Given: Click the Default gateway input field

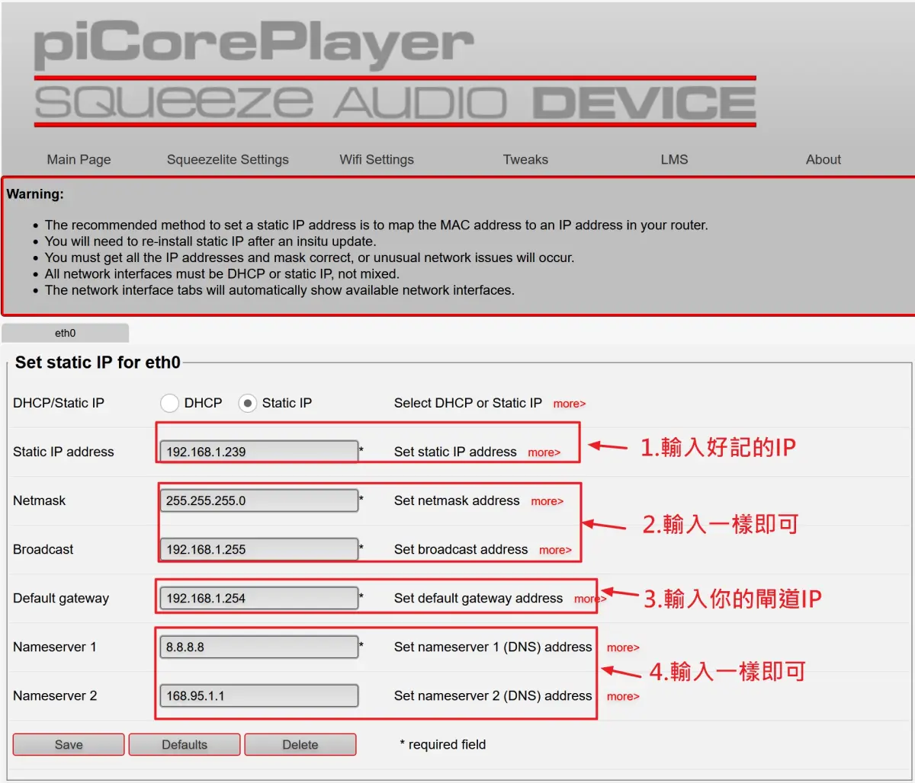Looking at the screenshot, I should click(259, 598).
